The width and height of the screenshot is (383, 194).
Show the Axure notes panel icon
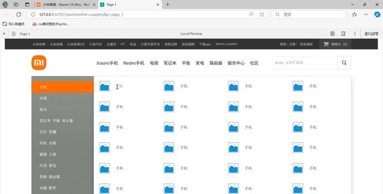(x=333, y=34)
